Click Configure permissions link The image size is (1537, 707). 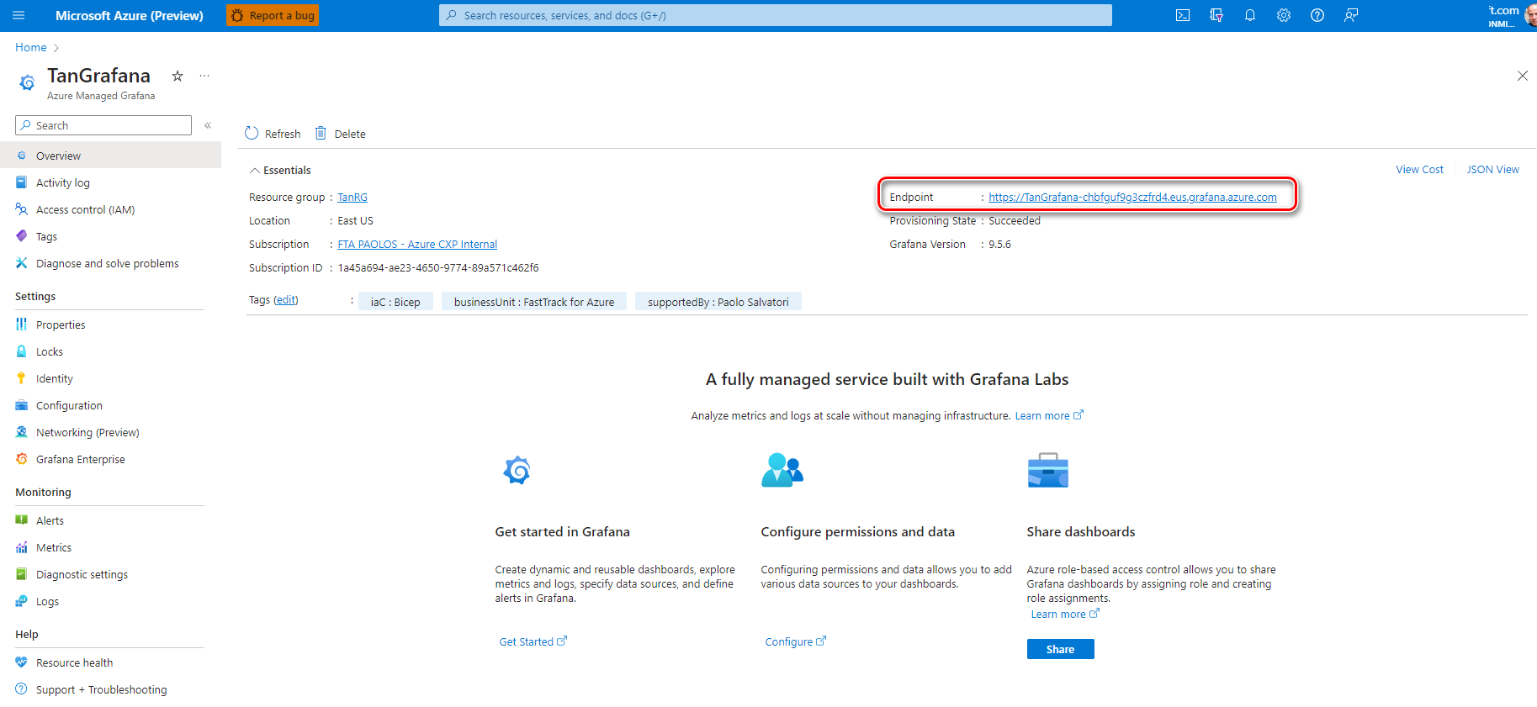coord(796,641)
